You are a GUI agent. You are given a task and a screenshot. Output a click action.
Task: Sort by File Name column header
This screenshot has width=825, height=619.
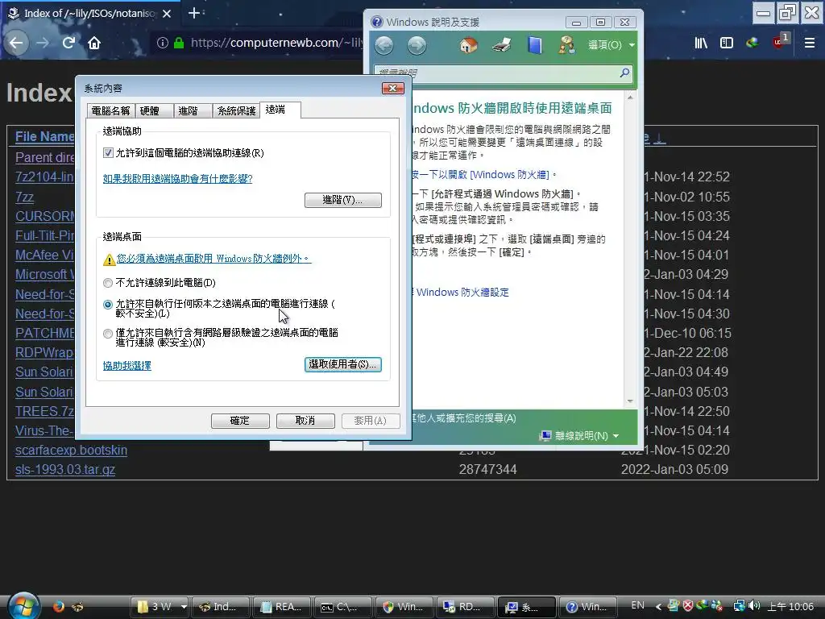coord(44,136)
